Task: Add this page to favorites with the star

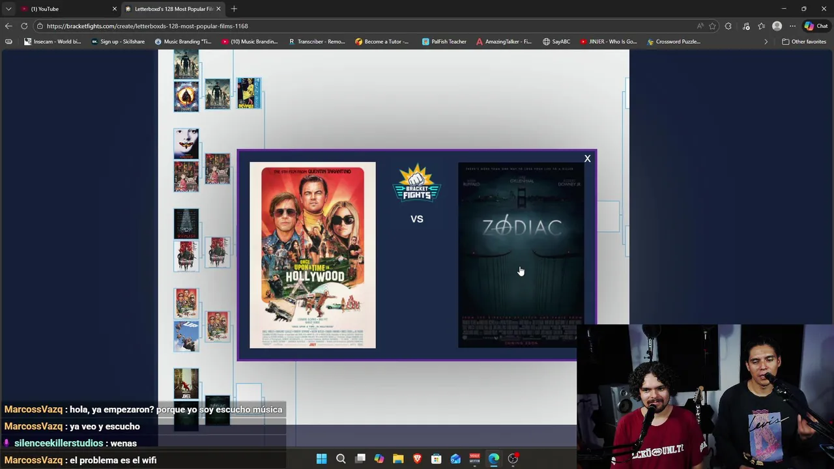Action: 712,26
